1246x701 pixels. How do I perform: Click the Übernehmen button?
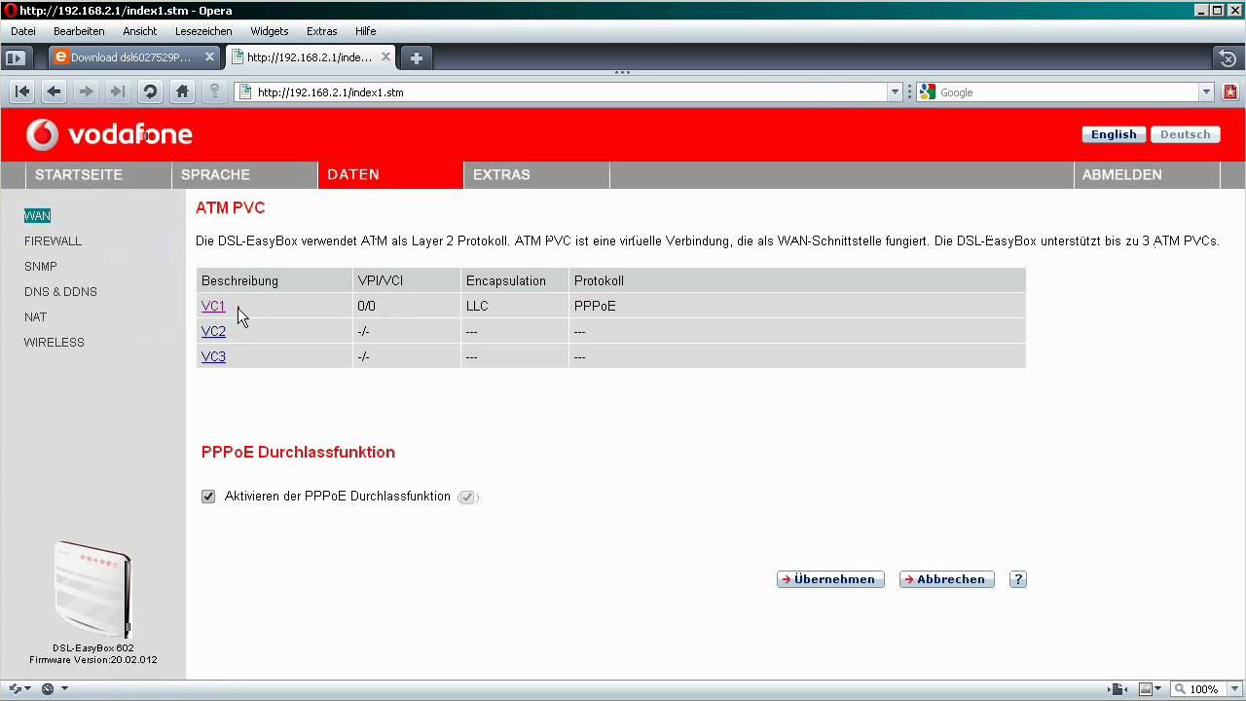click(830, 579)
